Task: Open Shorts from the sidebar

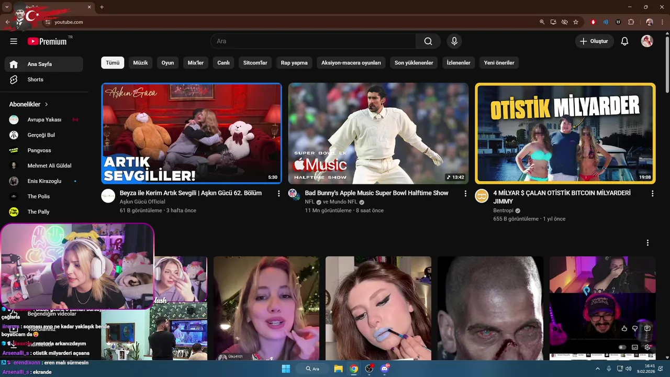Action: (44, 80)
